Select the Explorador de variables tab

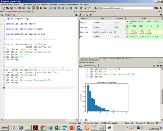tap(89, 59)
